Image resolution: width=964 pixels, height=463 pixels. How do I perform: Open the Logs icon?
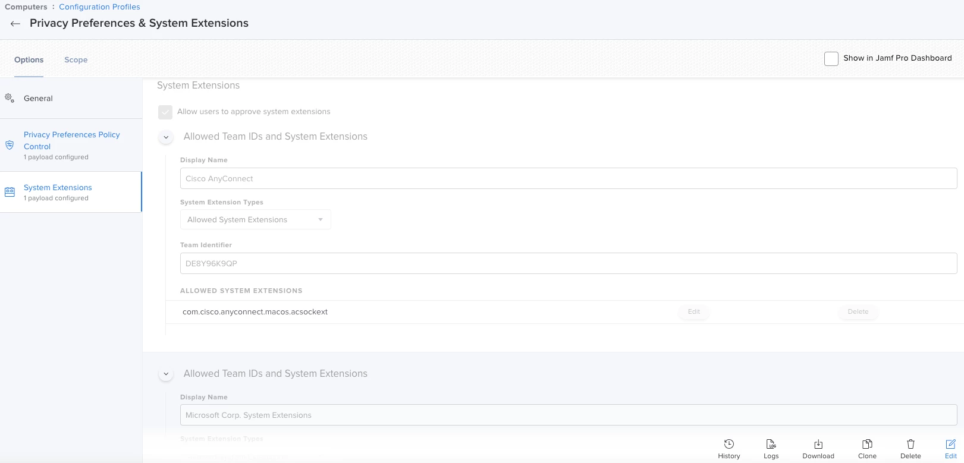(x=771, y=444)
